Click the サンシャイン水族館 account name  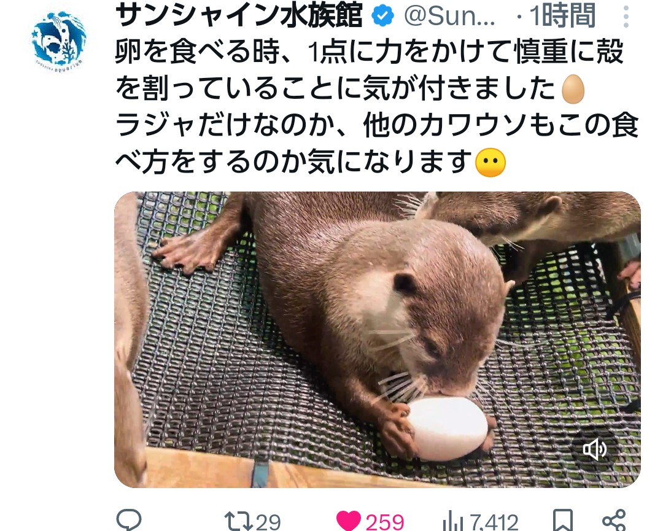(x=239, y=15)
